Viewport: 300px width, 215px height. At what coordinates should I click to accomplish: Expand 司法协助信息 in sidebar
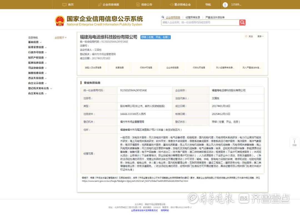point(37,68)
